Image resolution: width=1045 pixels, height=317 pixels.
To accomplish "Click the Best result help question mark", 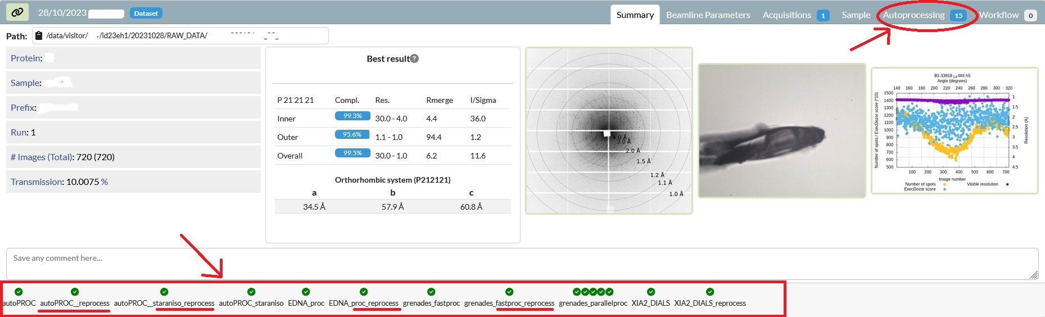I will [x=414, y=58].
